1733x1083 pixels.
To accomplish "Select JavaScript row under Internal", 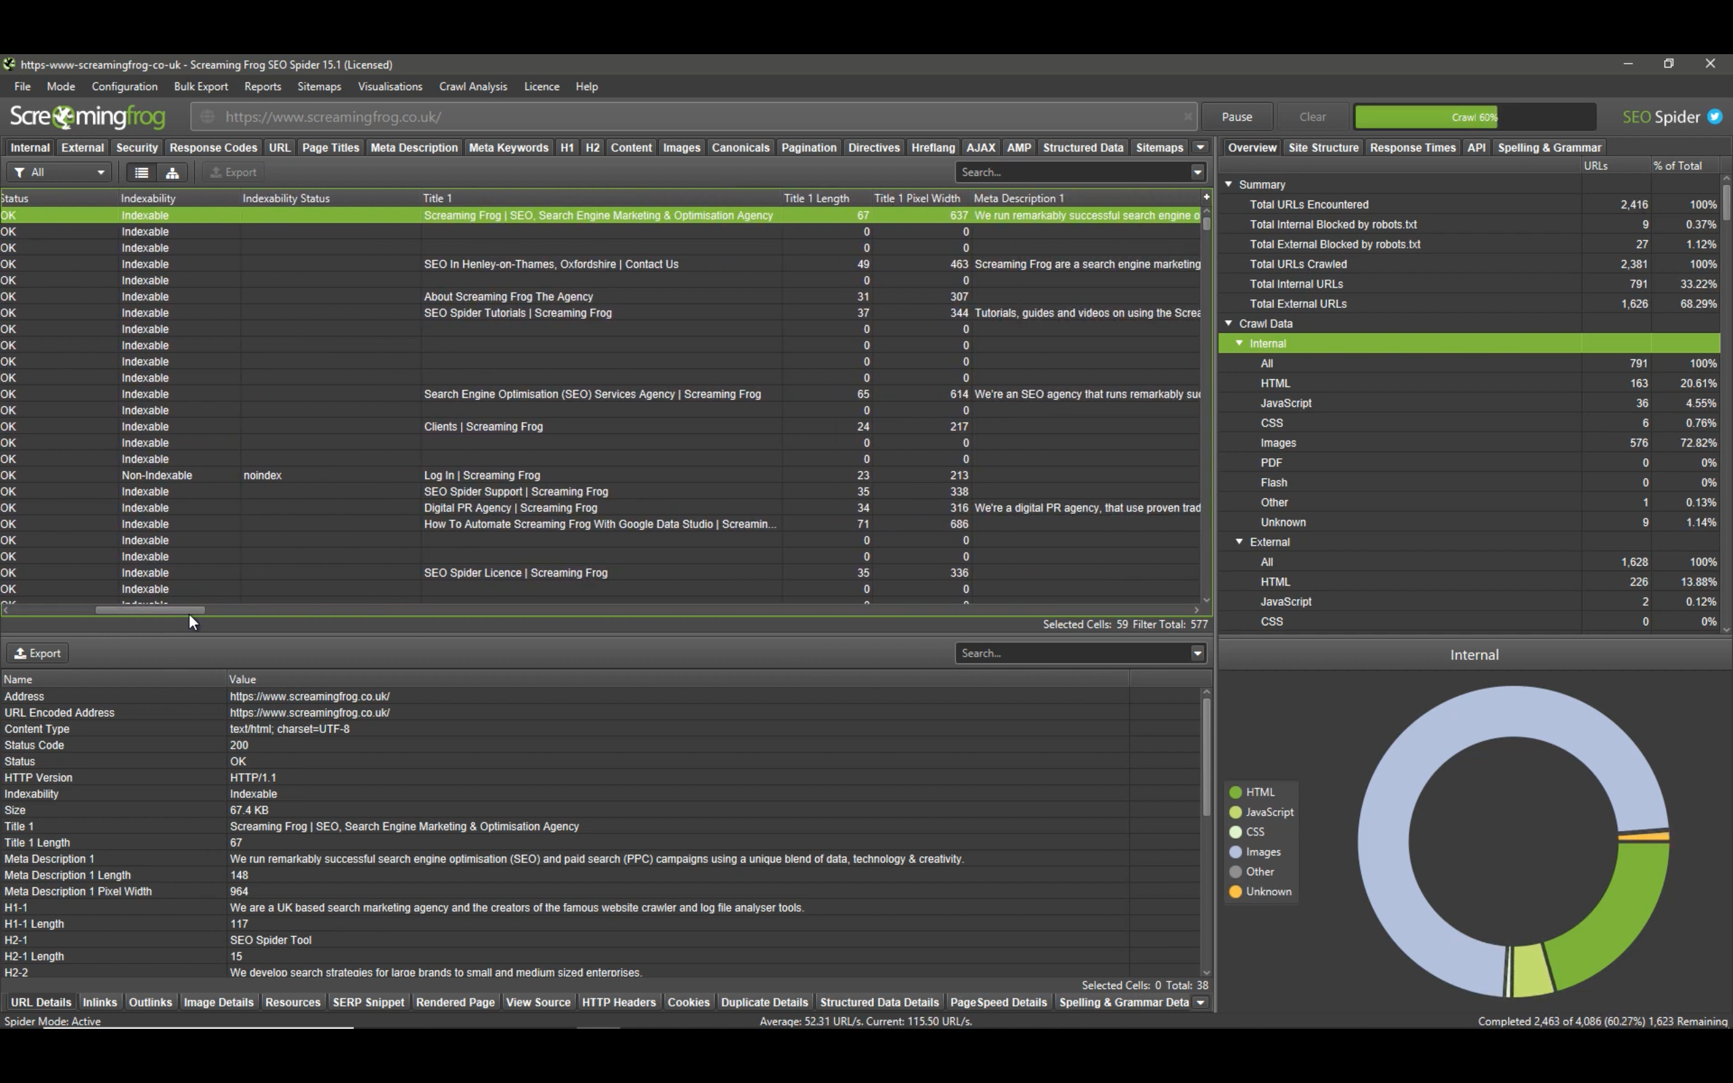I will (x=1470, y=403).
